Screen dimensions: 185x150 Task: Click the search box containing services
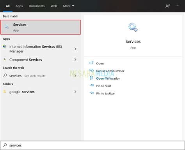(x=92, y=145)
